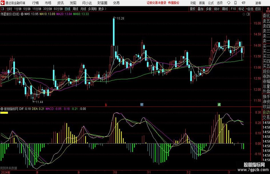Click the Tongdaxin red logo icon
Viewport: 270px width, 174px height.
click(3, 3)
